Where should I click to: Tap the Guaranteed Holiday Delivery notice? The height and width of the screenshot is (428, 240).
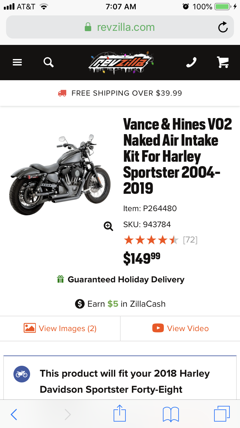120,279
